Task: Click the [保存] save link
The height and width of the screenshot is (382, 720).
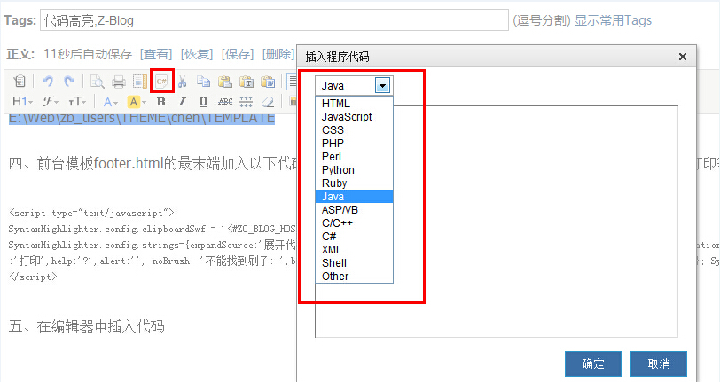Action: click(238, 54)
